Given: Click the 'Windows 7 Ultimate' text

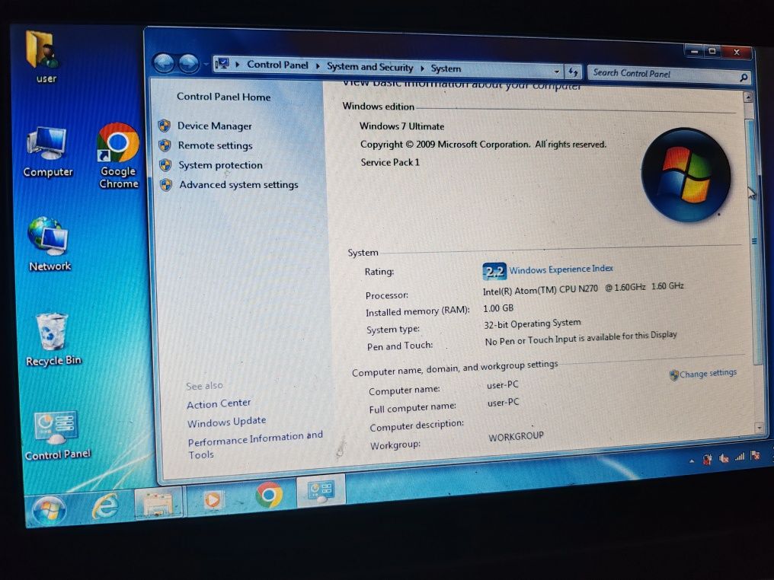Looking at the screenshot, I should click(x=401, y=126).
